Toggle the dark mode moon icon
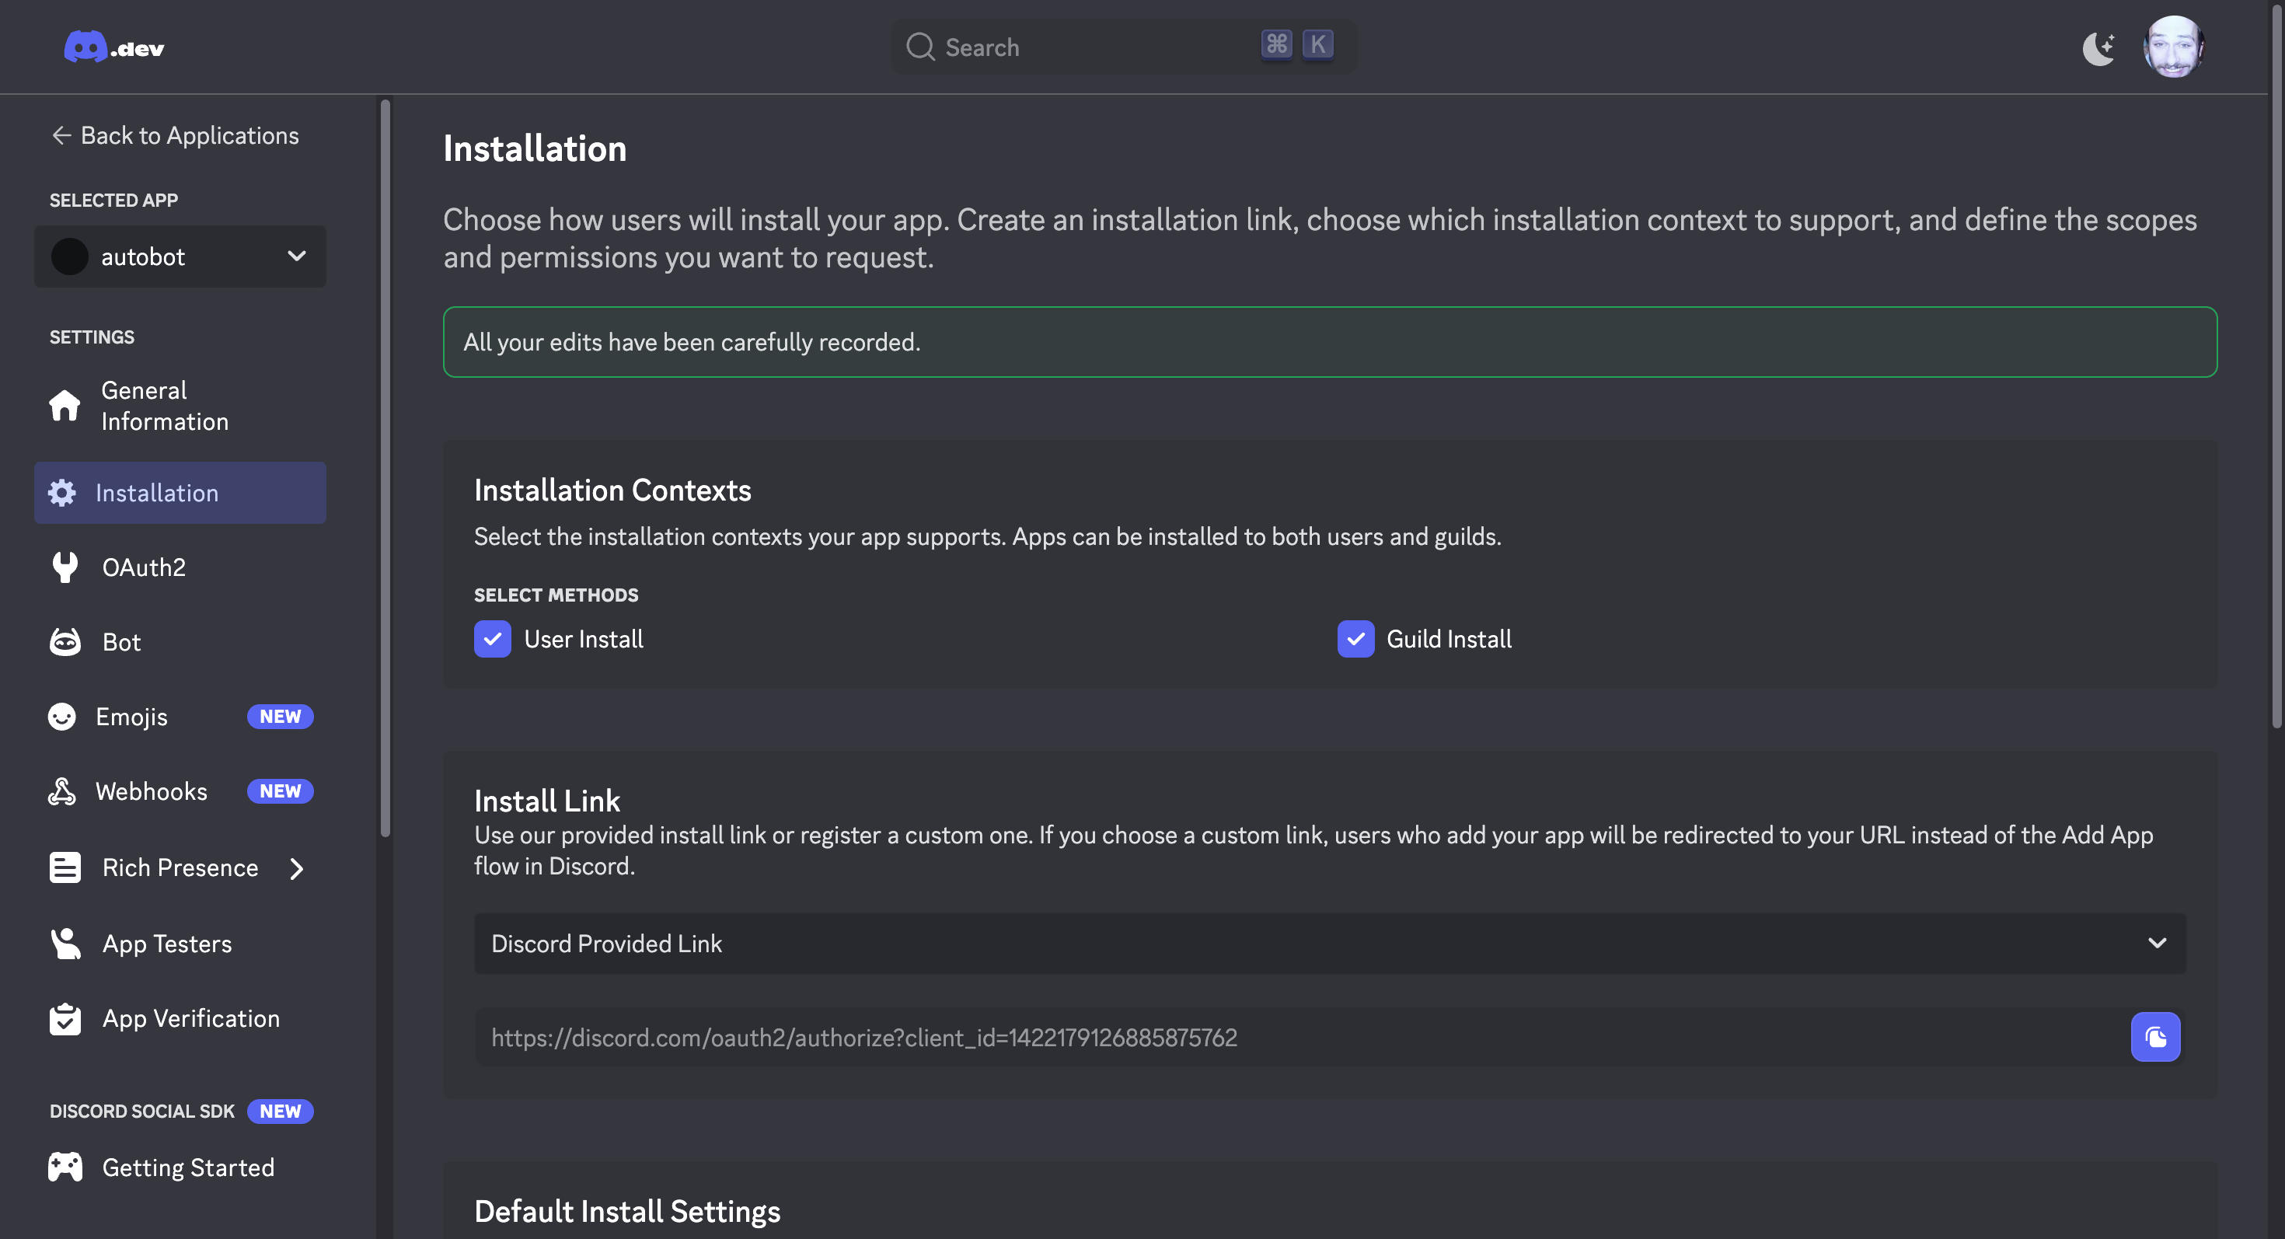 [x=2098, y=48]
